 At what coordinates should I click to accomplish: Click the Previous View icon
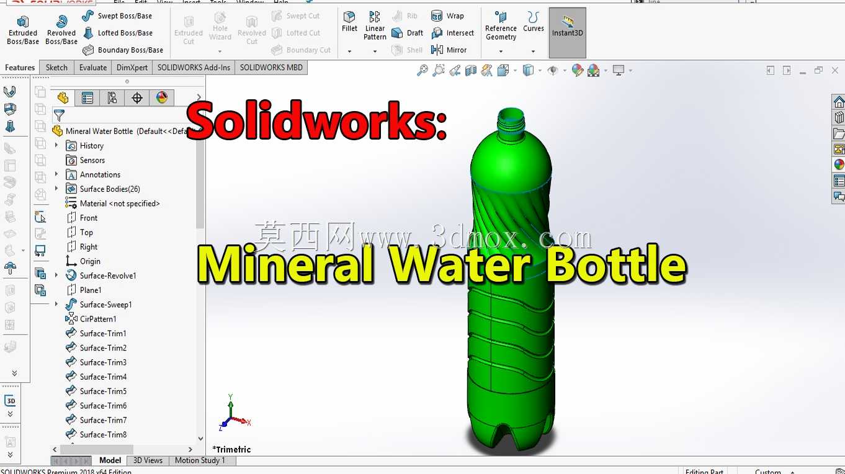tap(455, 71)
